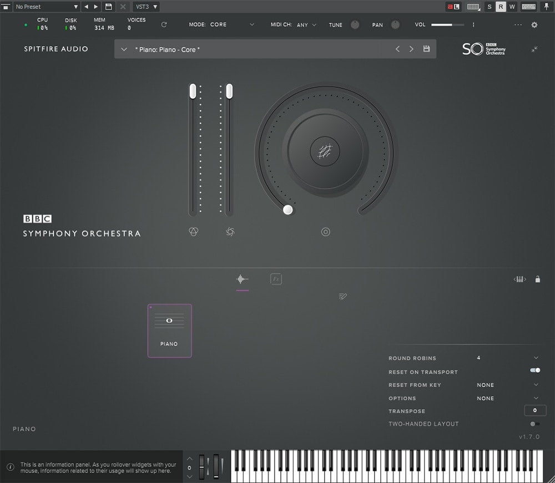Toggle the R (read automation) button

click(x=501, y=7)
